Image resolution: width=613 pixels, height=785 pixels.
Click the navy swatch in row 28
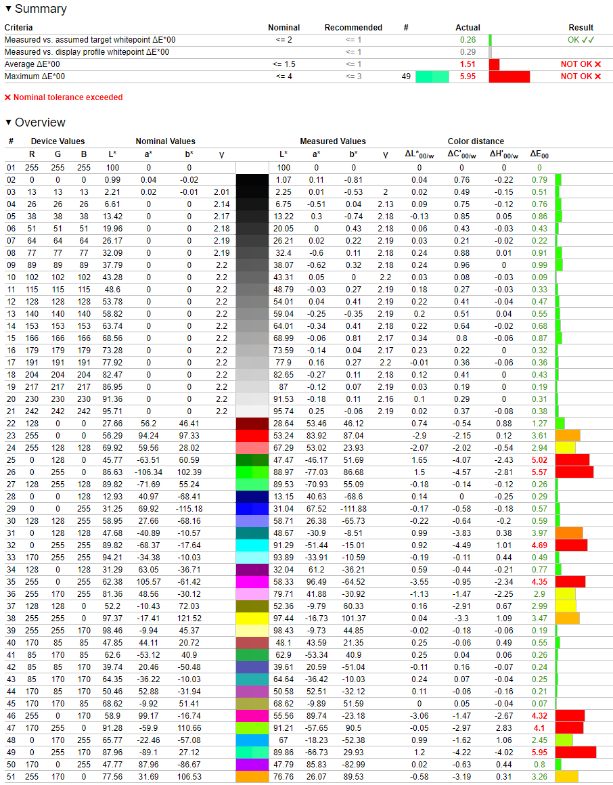252,496
